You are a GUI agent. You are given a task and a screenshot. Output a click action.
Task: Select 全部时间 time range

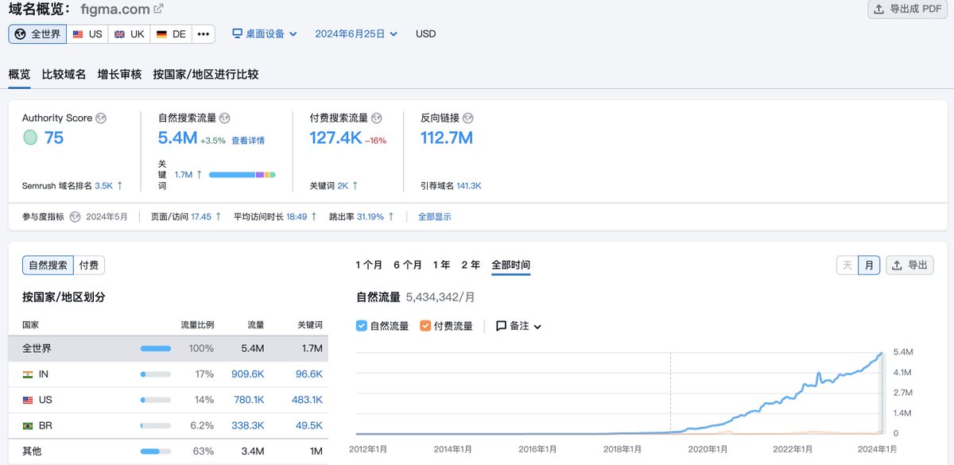pos(510,265)
